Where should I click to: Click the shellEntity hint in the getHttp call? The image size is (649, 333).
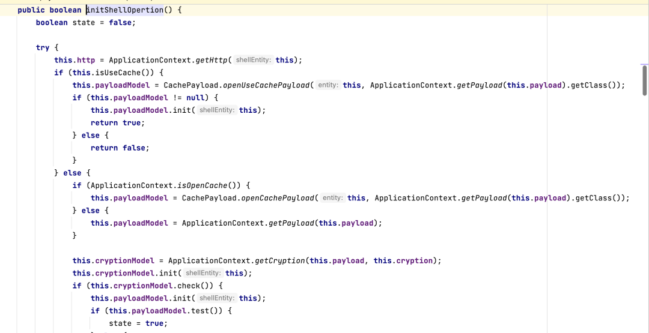[x=254, y=61]
